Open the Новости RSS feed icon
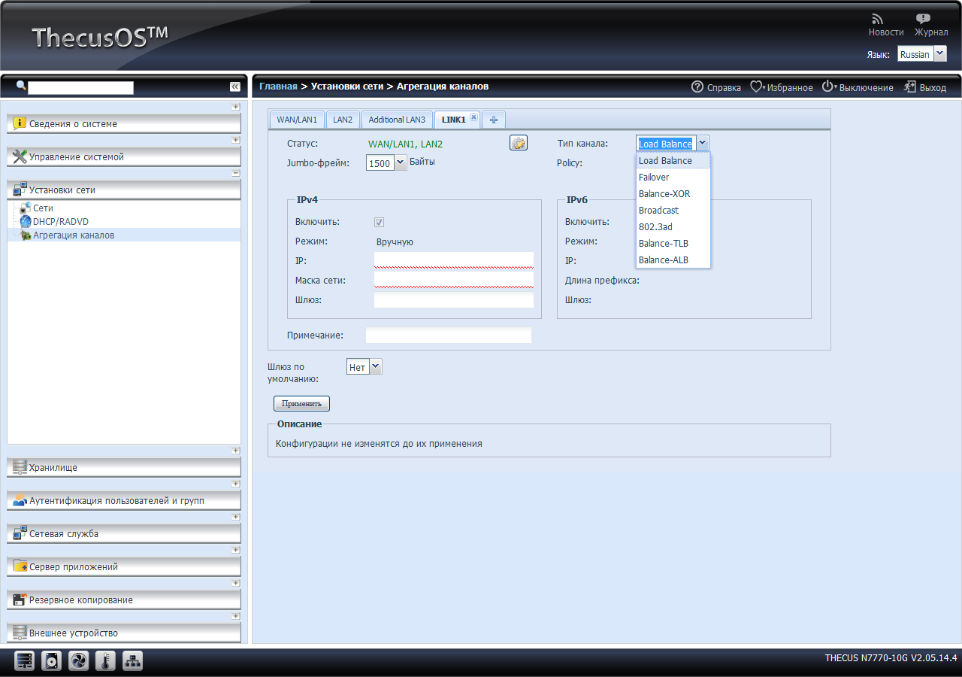 pos(878,19)
